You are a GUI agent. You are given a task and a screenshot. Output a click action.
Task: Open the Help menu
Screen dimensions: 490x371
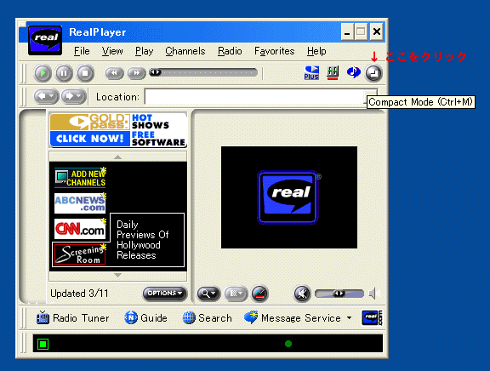[x=316, y=51]
